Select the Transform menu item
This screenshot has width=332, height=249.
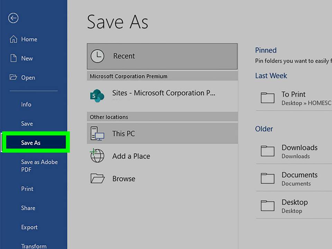coord(34,246)
